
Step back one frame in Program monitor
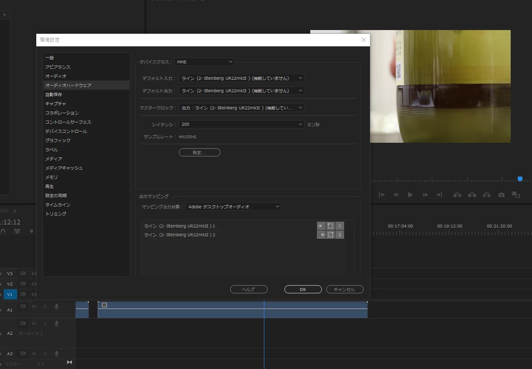coord(396,195)
